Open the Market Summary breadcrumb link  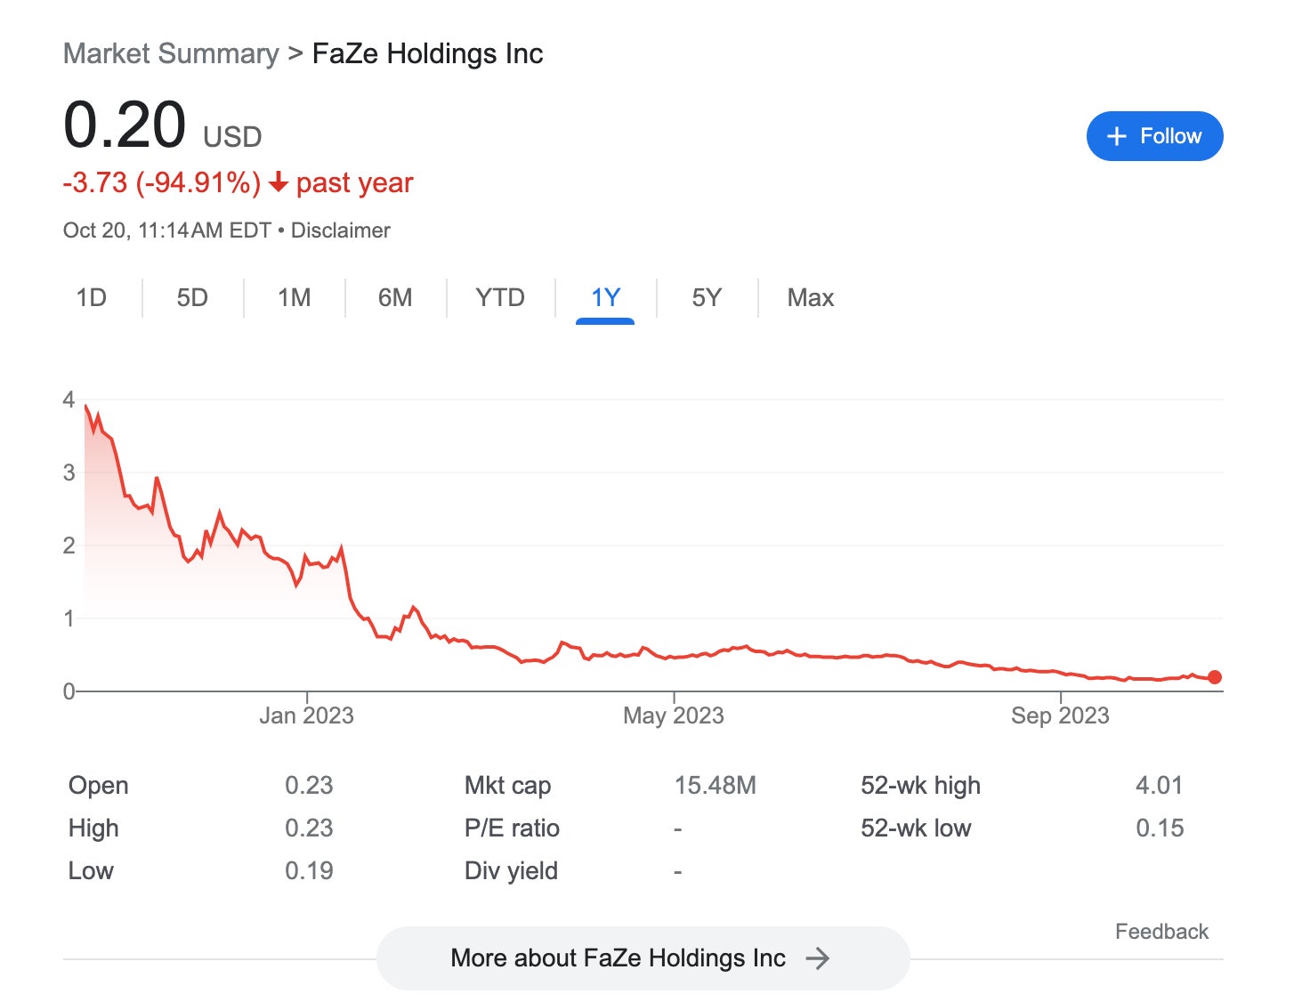click(x=171, y=53)
